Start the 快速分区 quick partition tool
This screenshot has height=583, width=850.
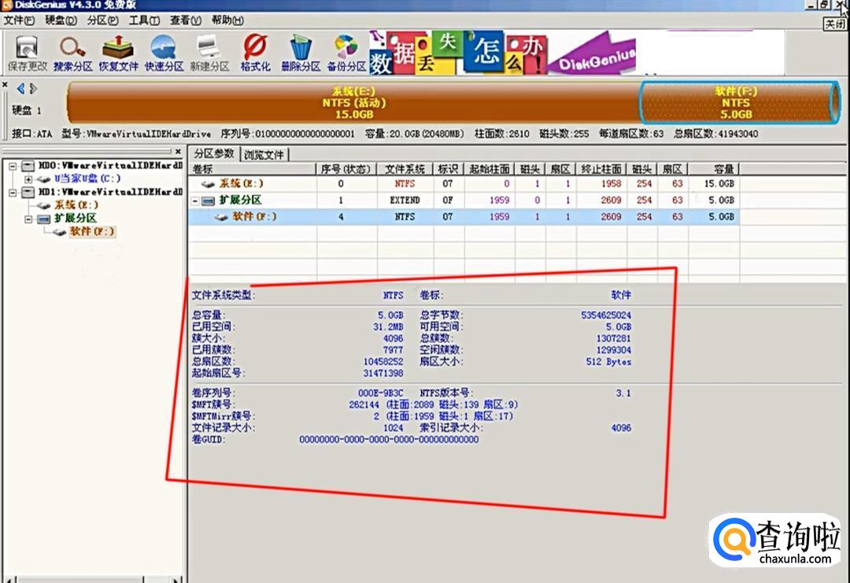[164, 53]
